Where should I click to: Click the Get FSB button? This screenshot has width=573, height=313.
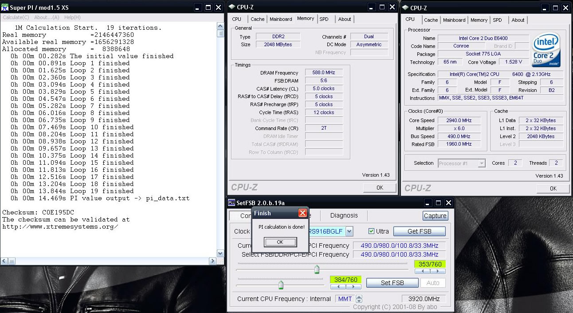(419, 231)
